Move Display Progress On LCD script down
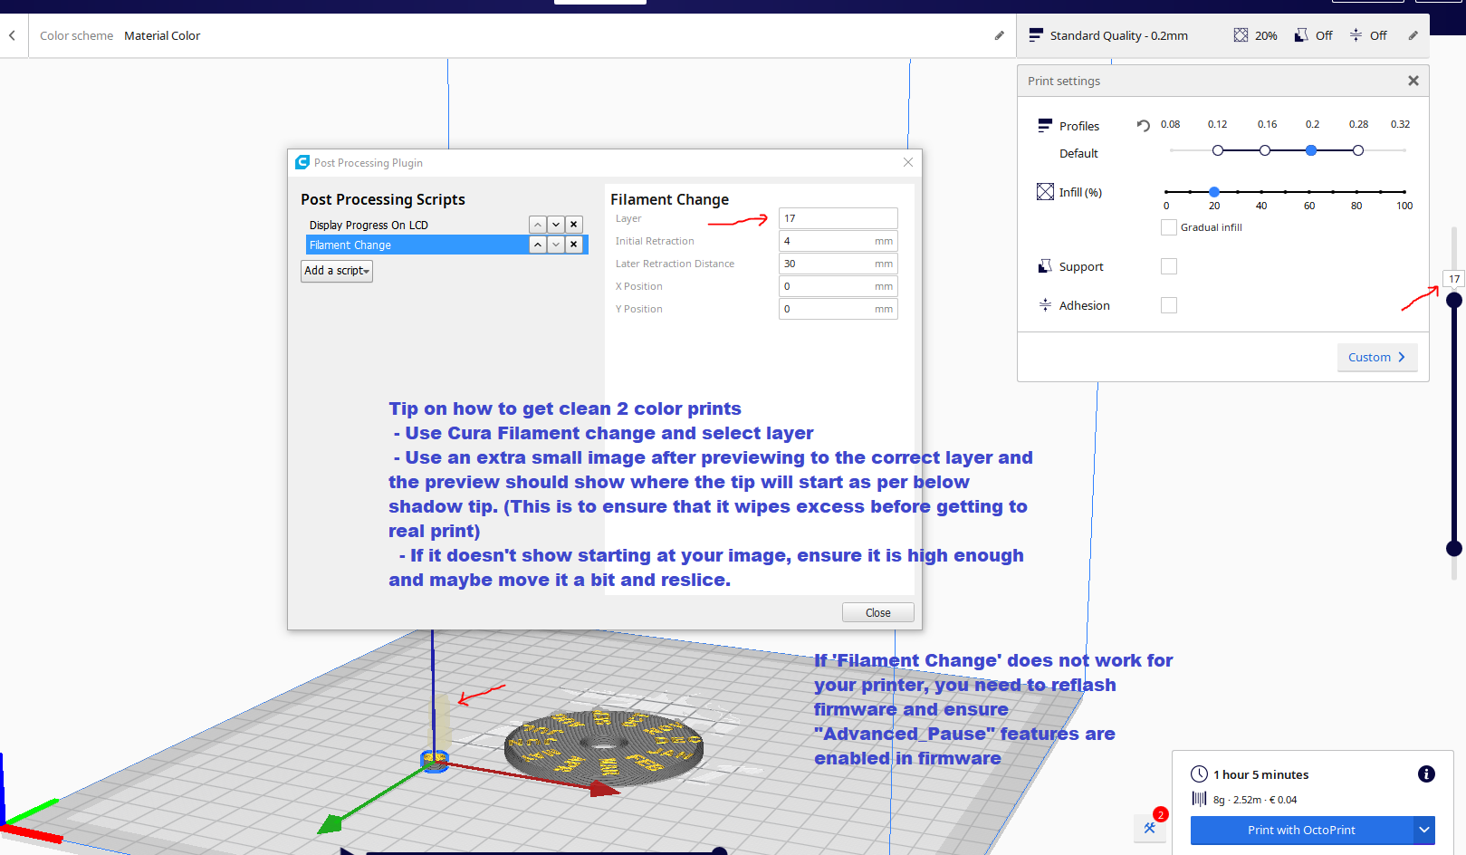Viewport: 1466px width, 855px height. pos(556,225)
